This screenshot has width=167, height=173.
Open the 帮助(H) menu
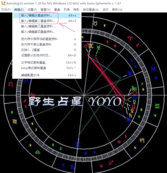[x=117, y=10]
